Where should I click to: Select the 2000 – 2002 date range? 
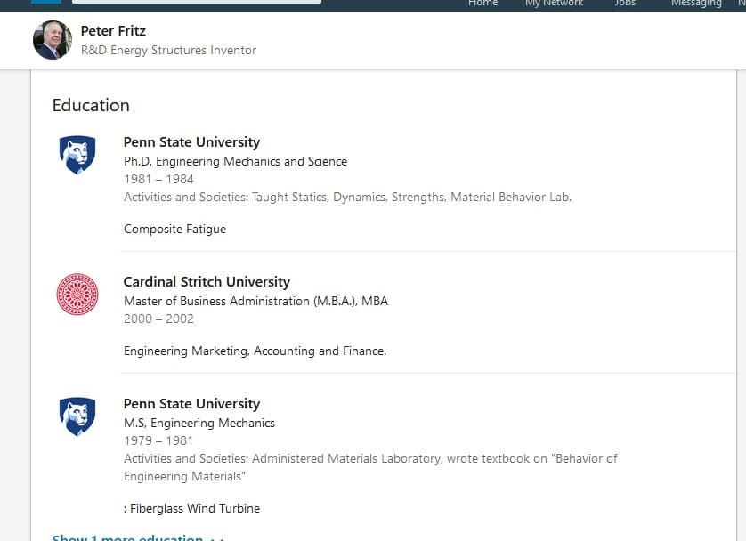(158, 319)
